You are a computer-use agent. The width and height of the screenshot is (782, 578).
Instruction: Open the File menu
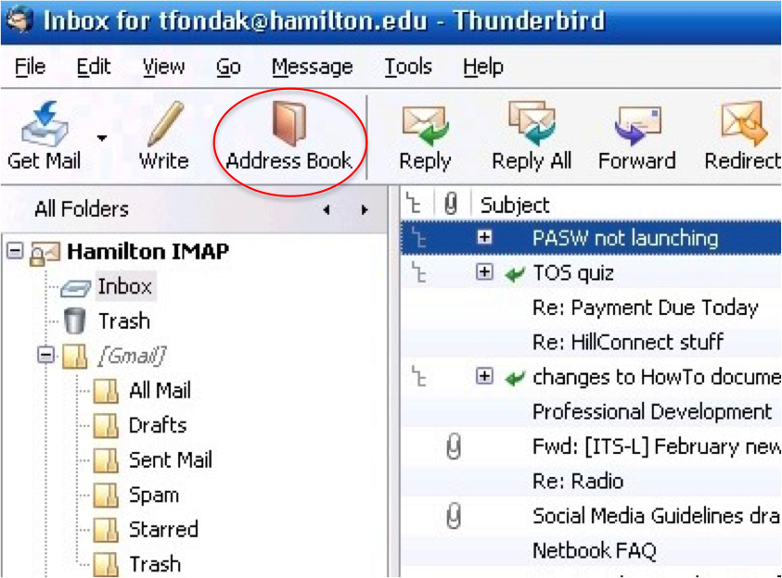coord(30,67)
